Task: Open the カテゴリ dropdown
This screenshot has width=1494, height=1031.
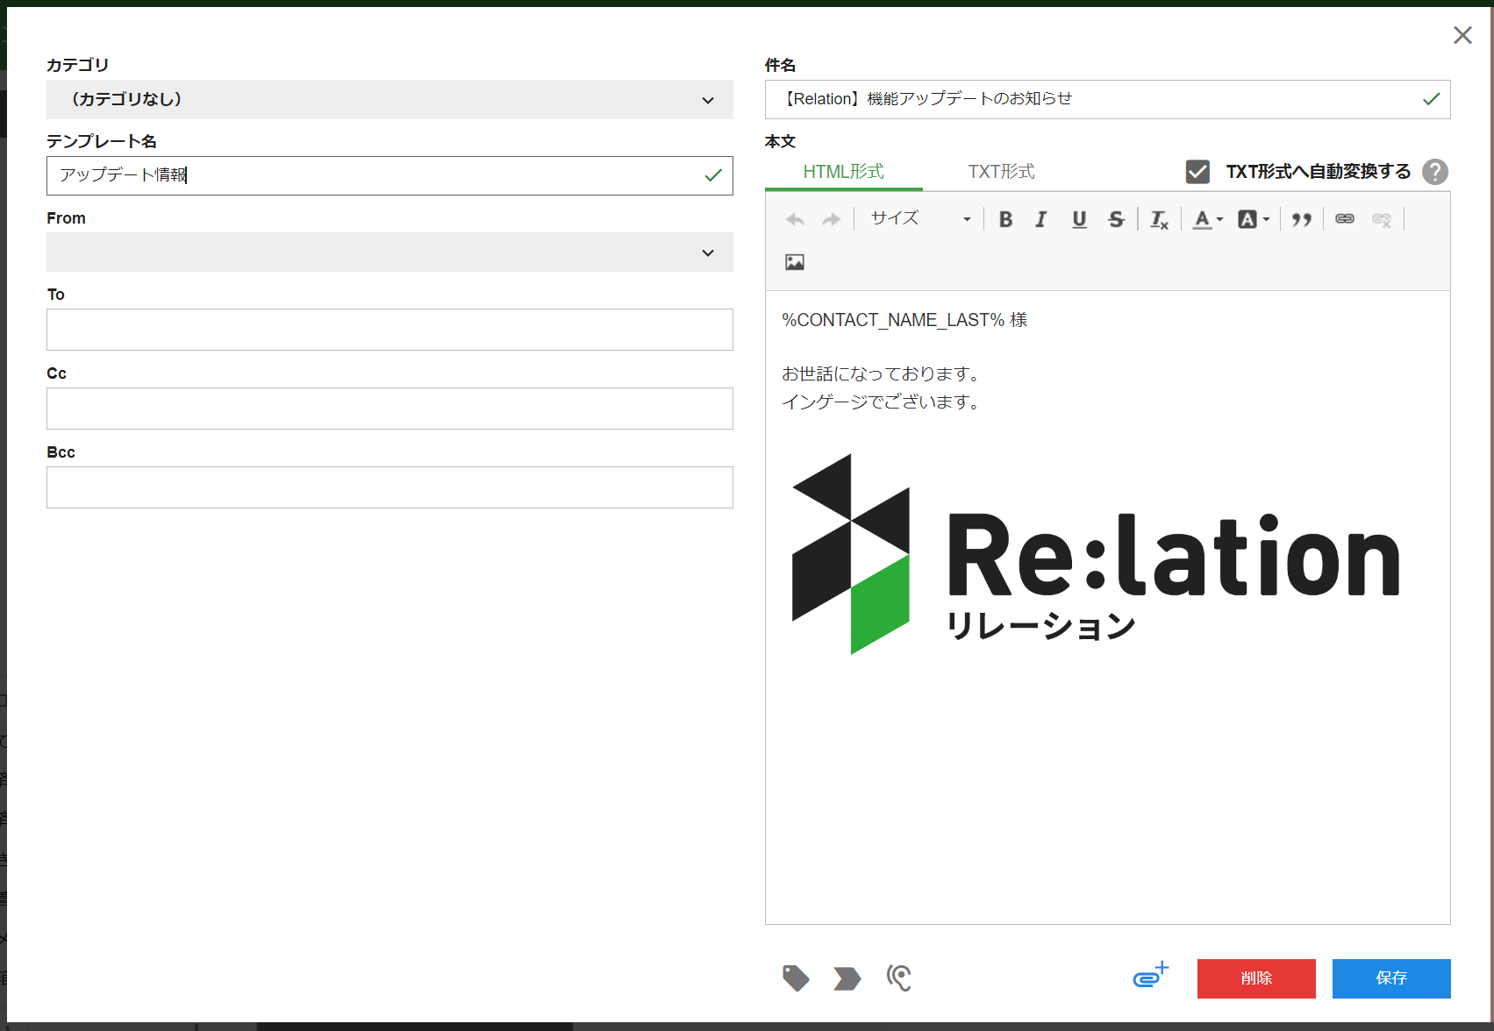Action: pyautogui.click(x=390, y=100)
